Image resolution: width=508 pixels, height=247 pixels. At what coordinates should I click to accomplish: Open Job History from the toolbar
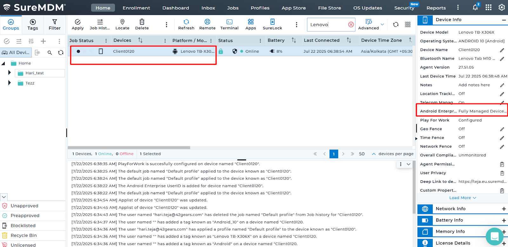(x=100, y=24)
